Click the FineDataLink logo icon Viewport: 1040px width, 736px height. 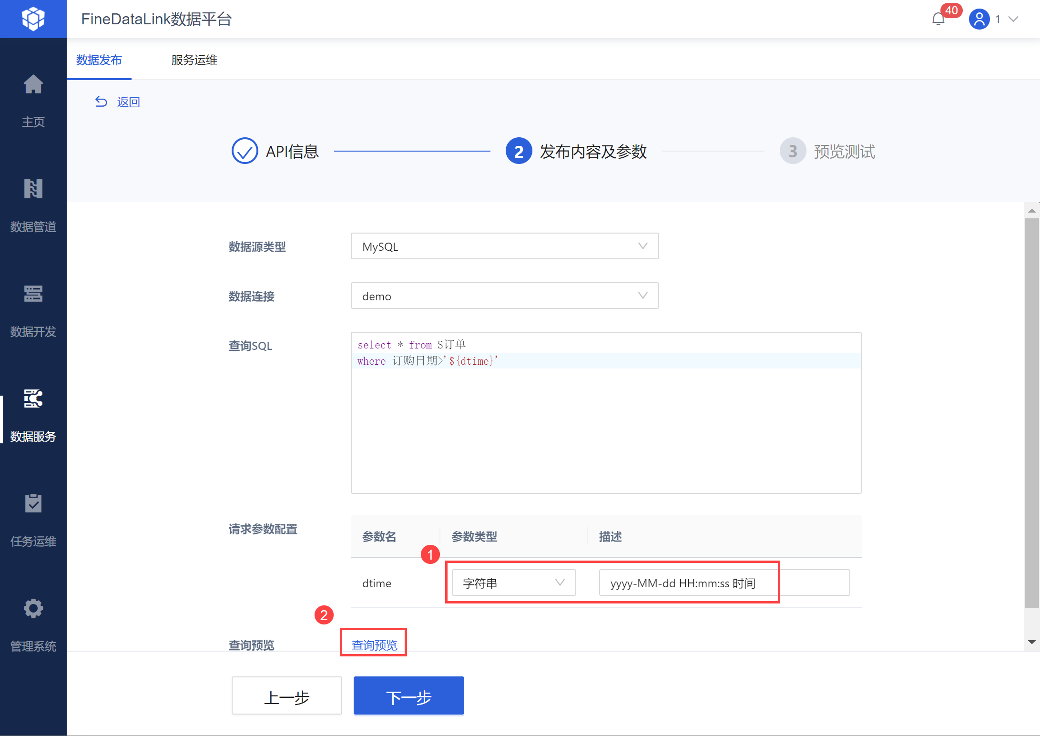pyautogui.click(x=33, y=19)
